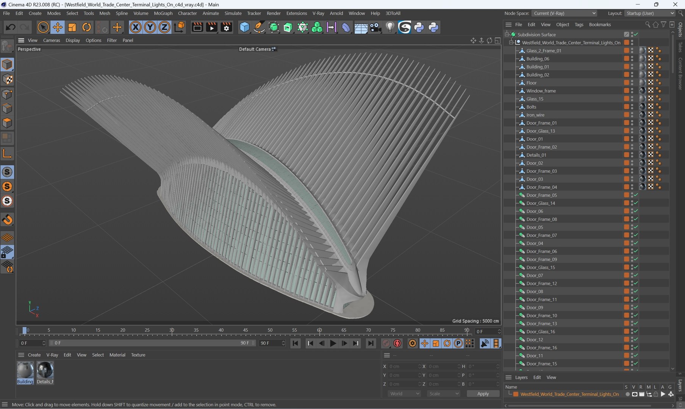Toggle Y axis lock icon
This screenshot has width=685, height=409.
pyautogui.click(x=150, y=27)
